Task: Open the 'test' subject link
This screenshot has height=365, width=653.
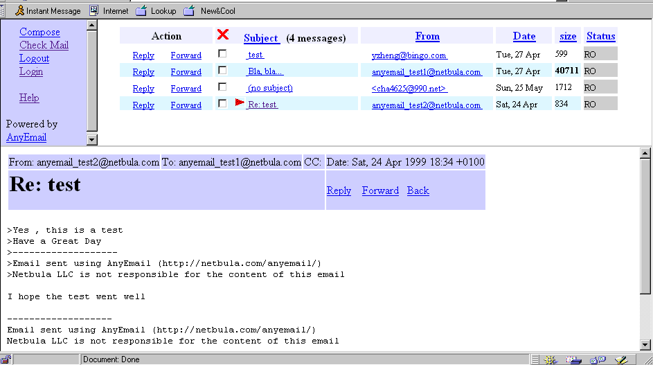Action: (255, 55)
